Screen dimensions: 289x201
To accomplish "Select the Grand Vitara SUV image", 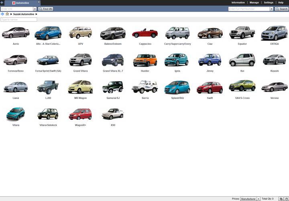I will 80,59.
